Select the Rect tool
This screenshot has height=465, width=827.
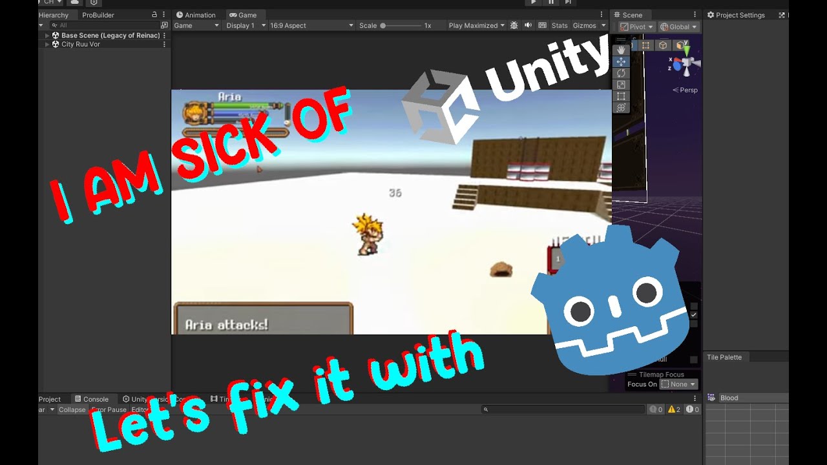click(x=621, y=96)
